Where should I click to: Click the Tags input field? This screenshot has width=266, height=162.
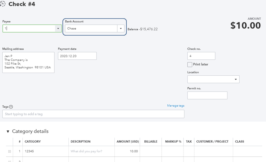93,114
